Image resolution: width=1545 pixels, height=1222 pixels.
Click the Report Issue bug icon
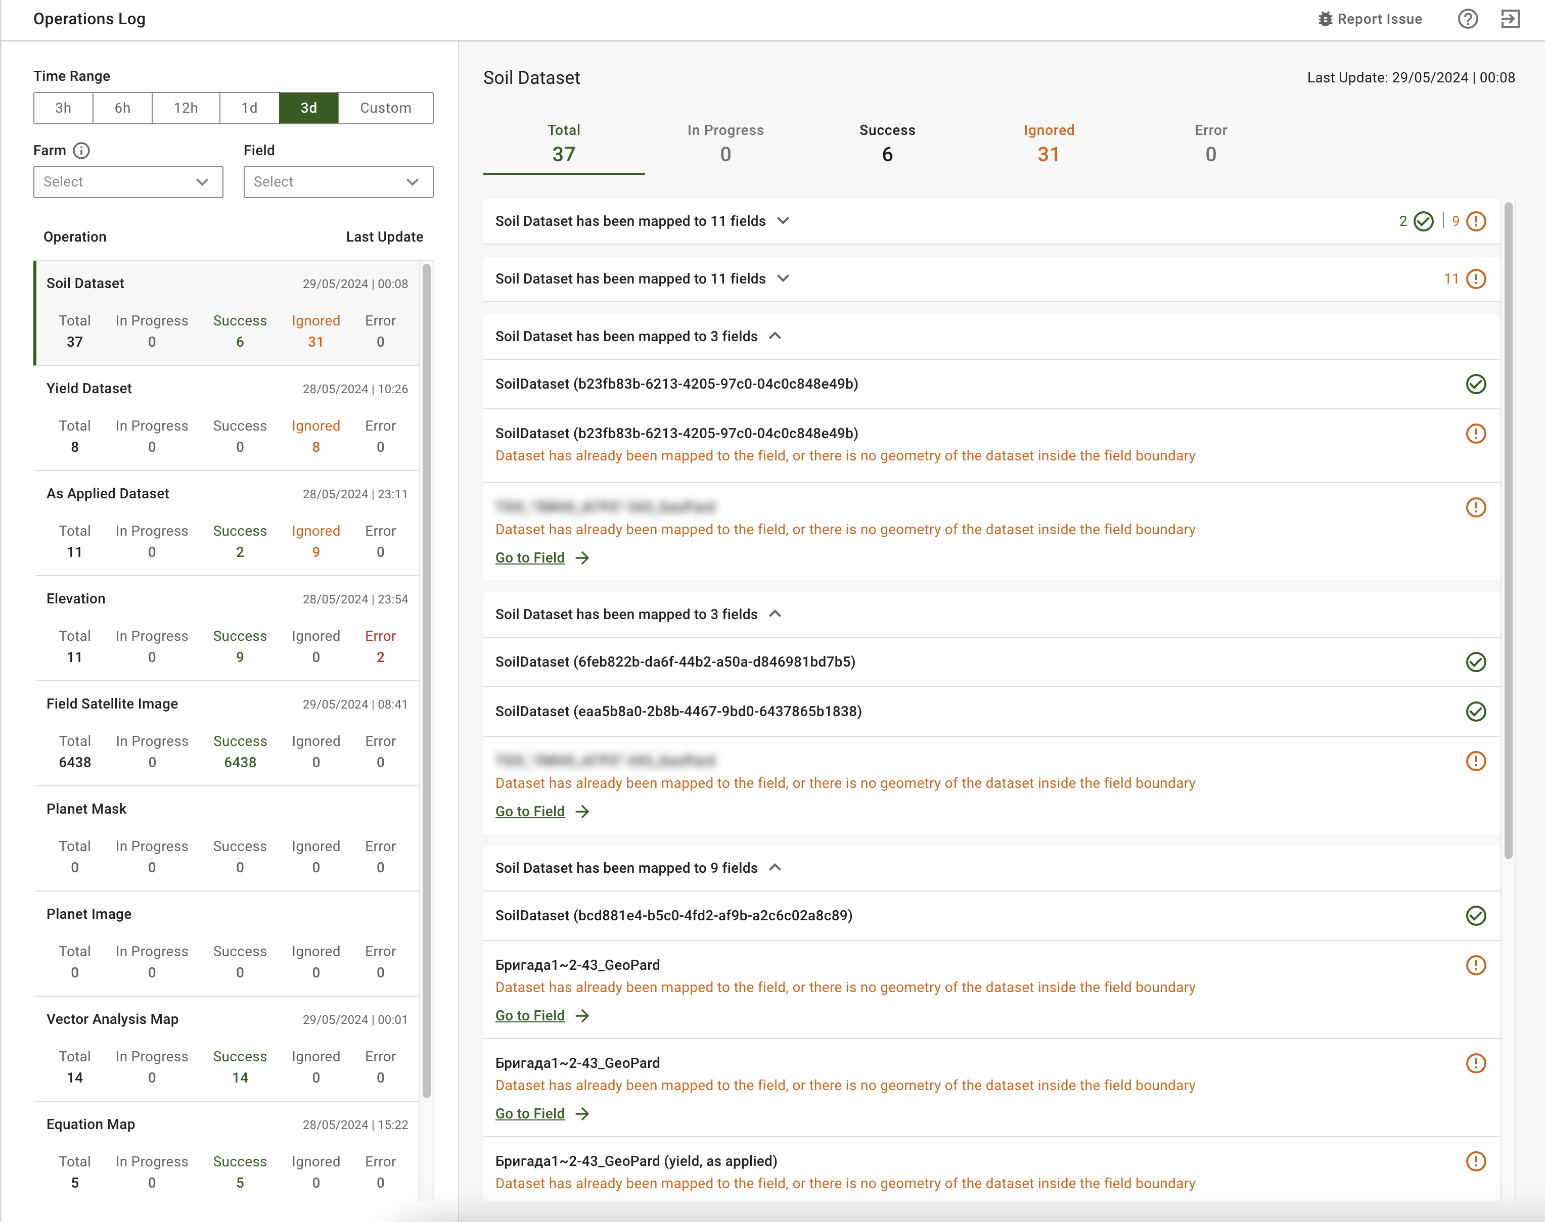[x=1325, y=19]
